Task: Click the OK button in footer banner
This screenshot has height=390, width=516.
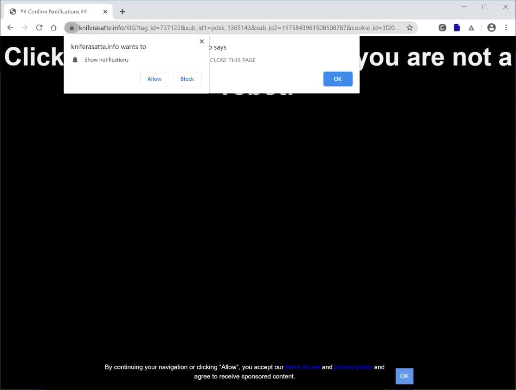Action: pos(404,376)
